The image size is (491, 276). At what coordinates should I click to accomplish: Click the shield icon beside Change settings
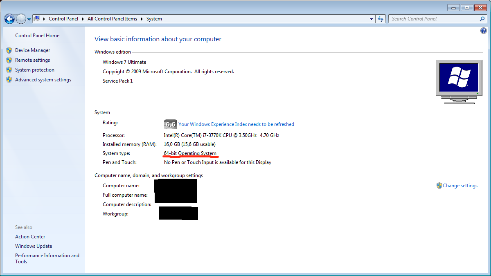pyautogui.click(x=439, y=186)
